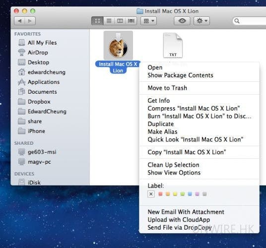266x248 pixels.
Task: Click the DEVICES sidebar heading
Action: [x=24, y=174]
